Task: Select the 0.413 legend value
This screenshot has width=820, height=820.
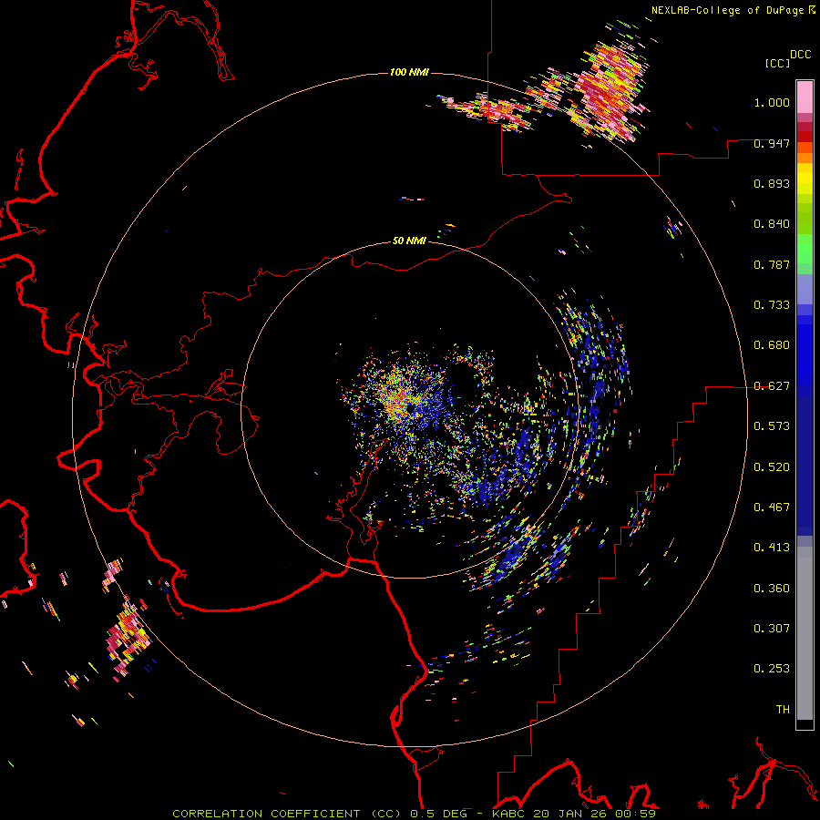Action: 772,548
